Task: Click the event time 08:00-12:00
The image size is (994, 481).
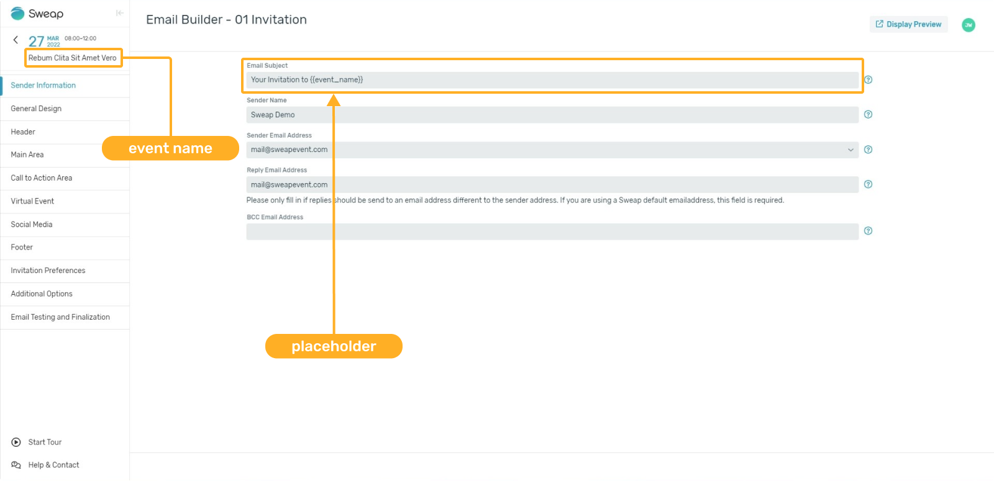Action: point(80,38)
